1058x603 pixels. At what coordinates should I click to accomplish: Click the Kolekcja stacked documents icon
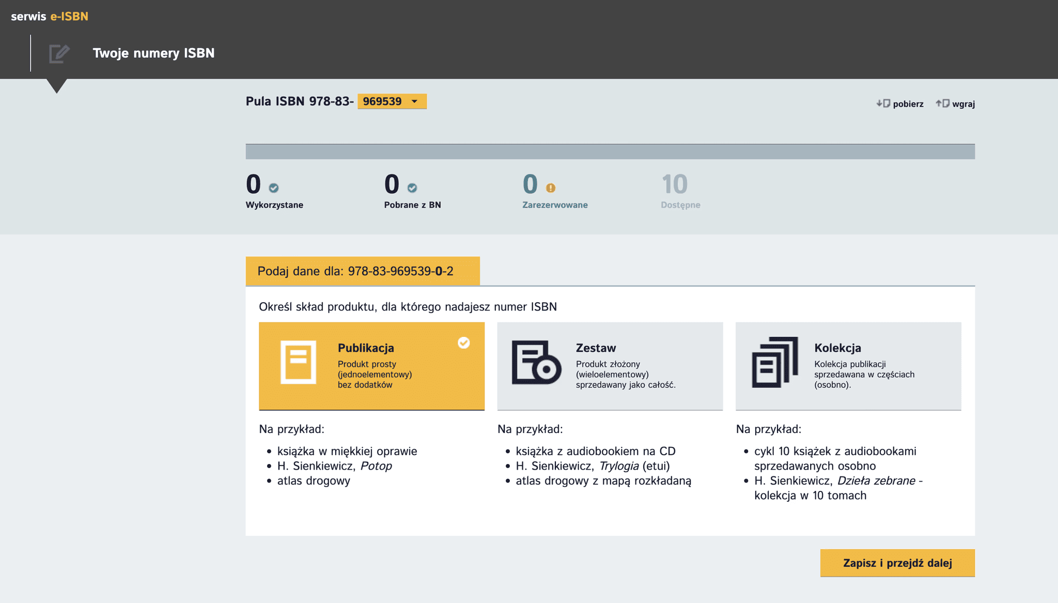[x=774, y=362]
